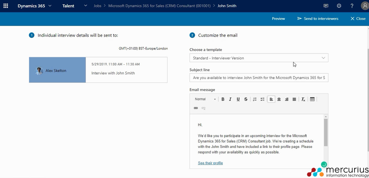Click the GMT(+01:00) BST-Europe/London timezone text
Screen dimensions: 369x178
tap(143, 49)
